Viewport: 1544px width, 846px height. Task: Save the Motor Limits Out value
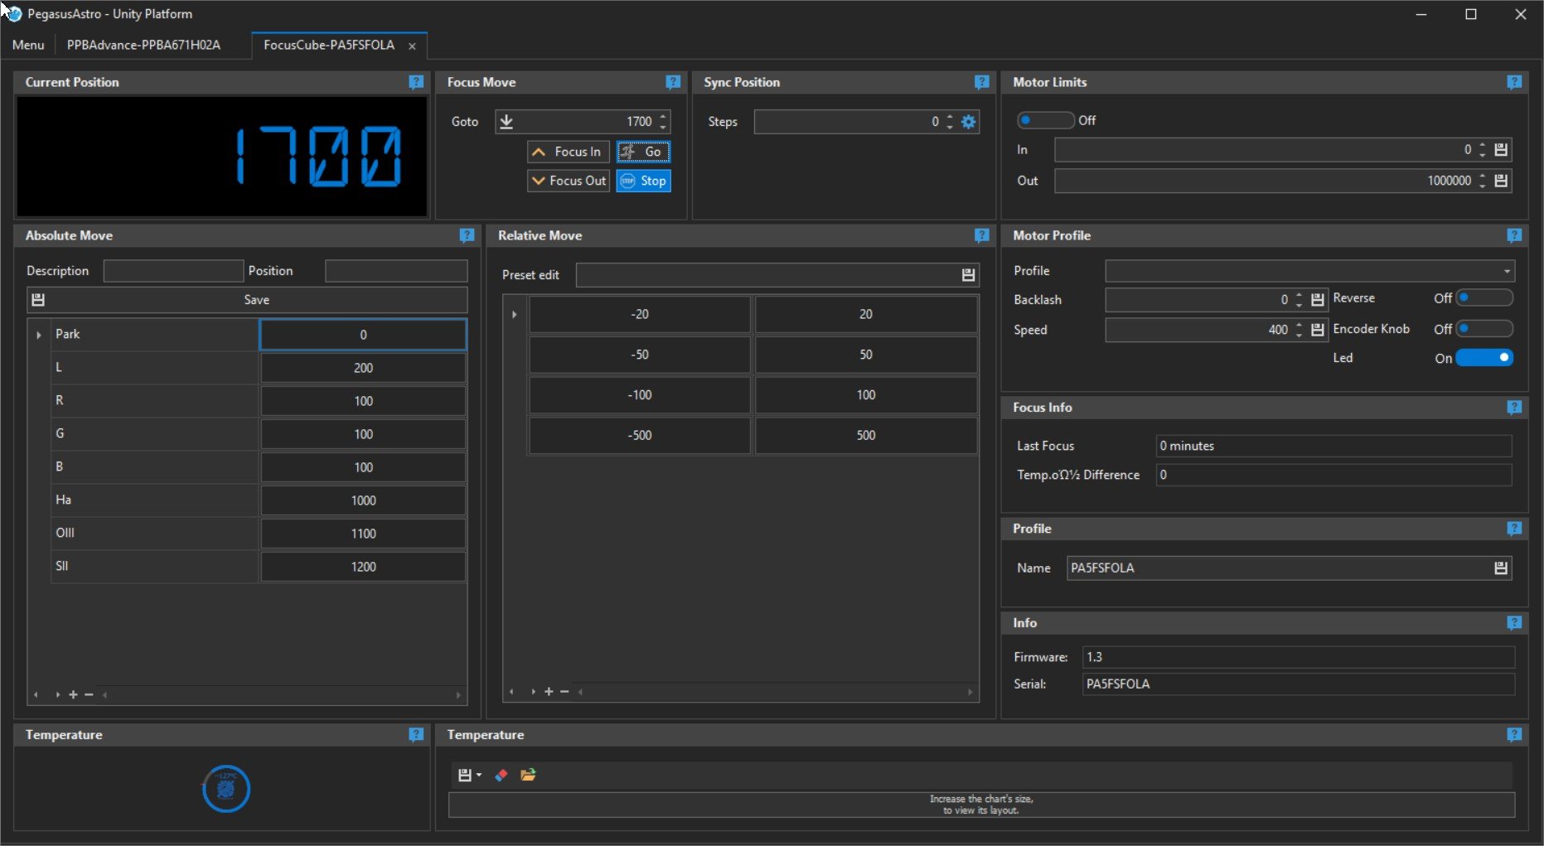1501,181
